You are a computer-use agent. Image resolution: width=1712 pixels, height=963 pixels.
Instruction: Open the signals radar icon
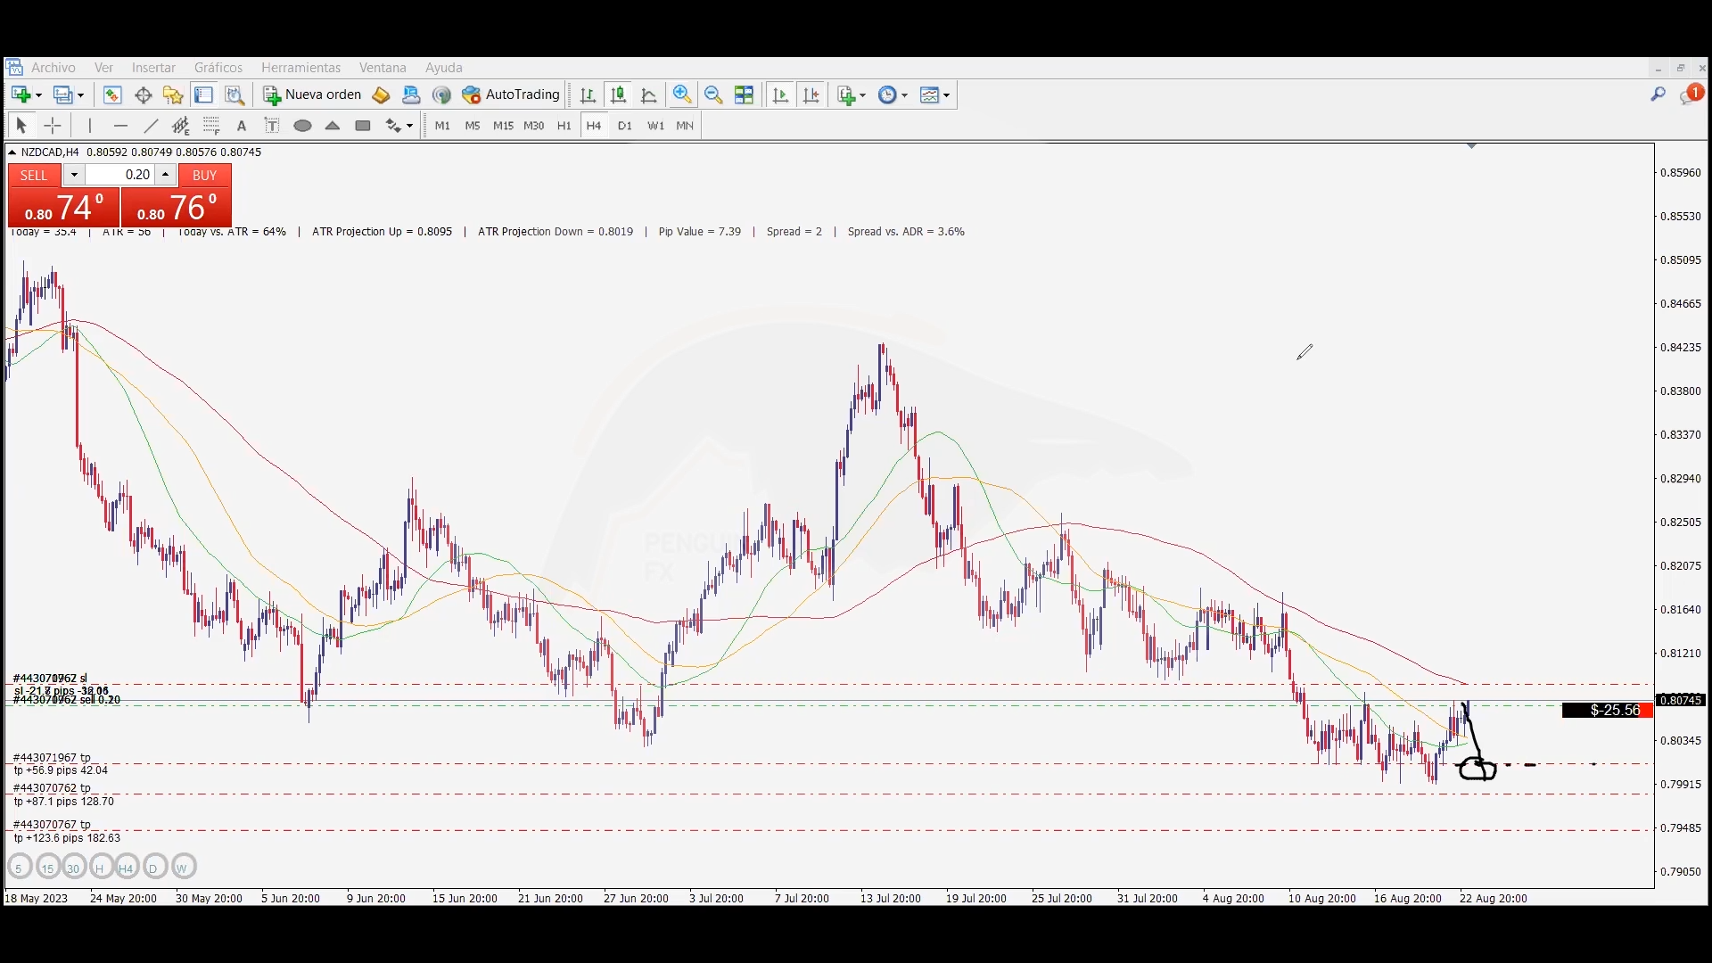coord(441,95)
